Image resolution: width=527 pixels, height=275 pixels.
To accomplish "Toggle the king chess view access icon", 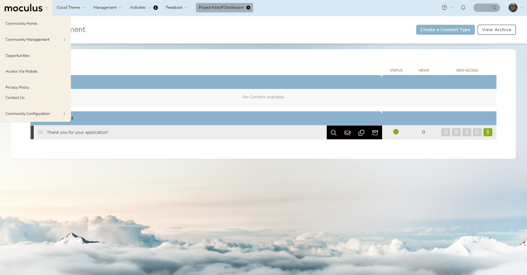I will click(x=446, y=132).
